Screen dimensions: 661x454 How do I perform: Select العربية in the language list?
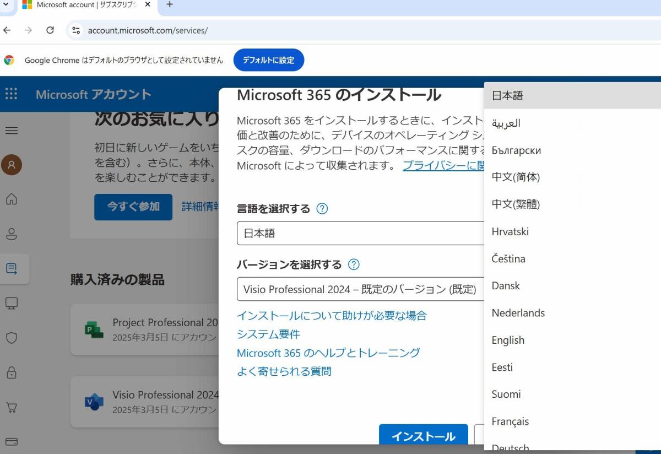pos(572,123)
